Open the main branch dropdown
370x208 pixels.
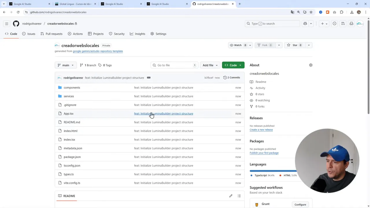(66, 65)
